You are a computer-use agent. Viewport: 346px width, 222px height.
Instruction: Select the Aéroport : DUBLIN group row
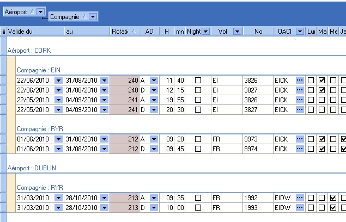(32, 169)
